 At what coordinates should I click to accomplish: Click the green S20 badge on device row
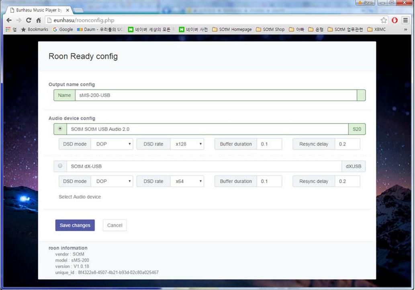pos(357,128)
